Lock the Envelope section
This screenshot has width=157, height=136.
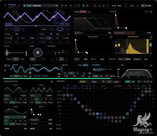coord(111,37)
